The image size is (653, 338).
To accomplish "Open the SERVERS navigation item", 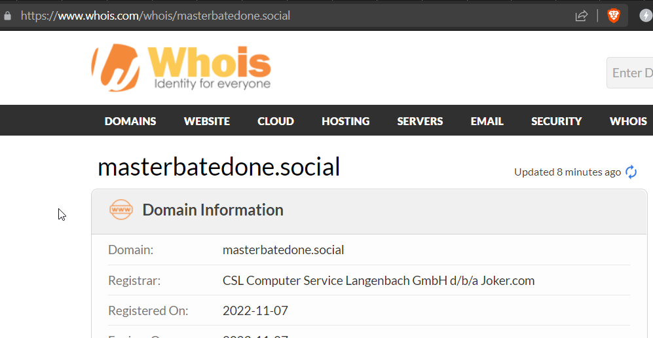I will (420, 121).
